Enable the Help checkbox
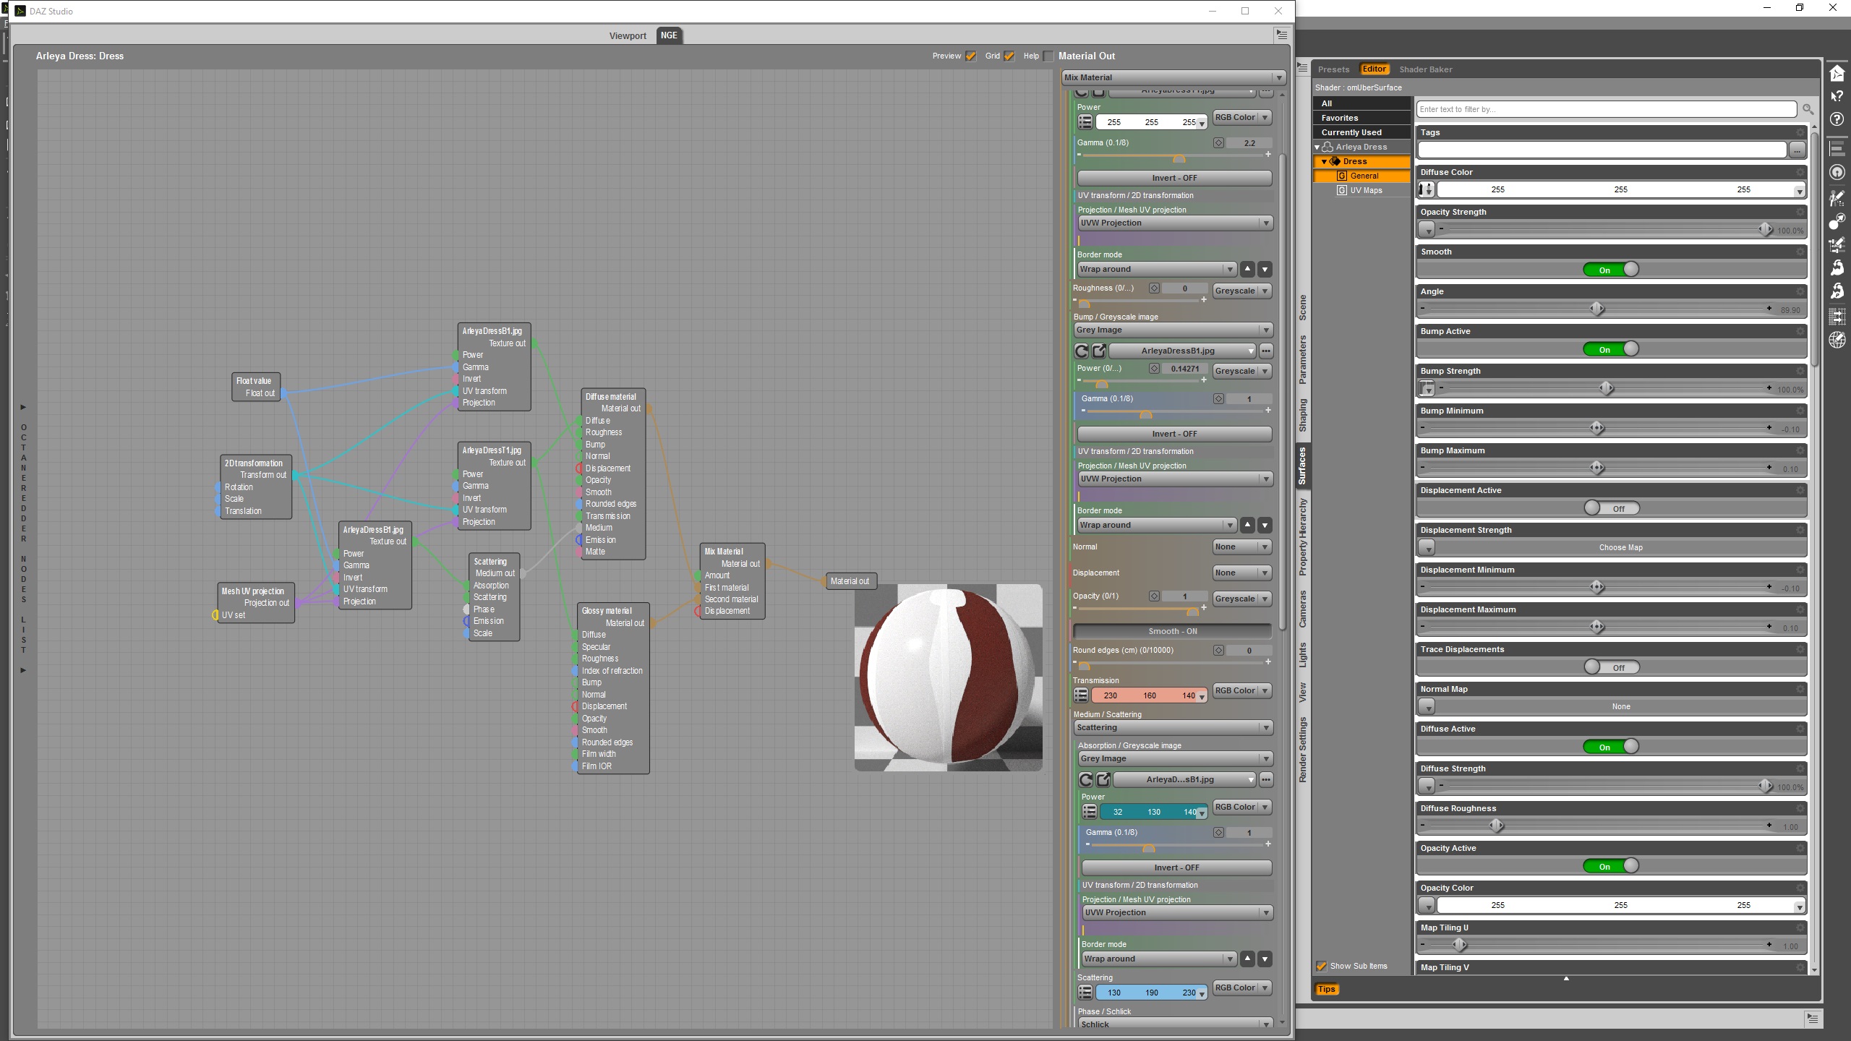The image size is (1851, 1041). tap(1048, 56)
